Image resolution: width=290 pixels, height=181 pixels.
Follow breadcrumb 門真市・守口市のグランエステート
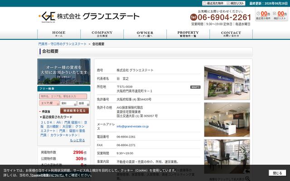coord(63,44)
